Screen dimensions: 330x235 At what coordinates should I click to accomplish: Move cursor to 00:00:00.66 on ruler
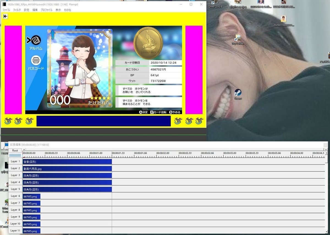point(73,153)
